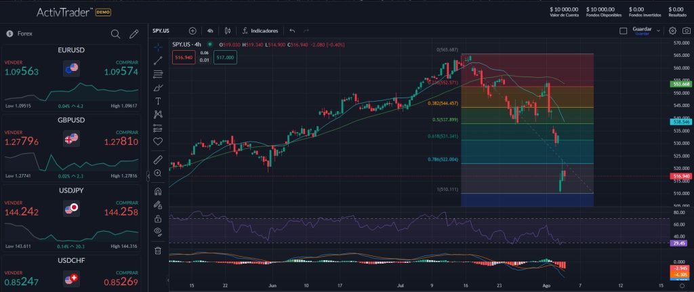Open chart settings gear icon
Viewport: 694px width, 292px height.
(672, 30)
